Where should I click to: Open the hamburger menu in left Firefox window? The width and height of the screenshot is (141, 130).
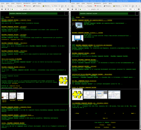pyautogui.click(x=68, y=9)
